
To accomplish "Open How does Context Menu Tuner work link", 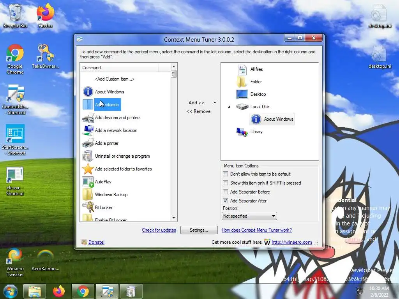I will coord(257,230).
